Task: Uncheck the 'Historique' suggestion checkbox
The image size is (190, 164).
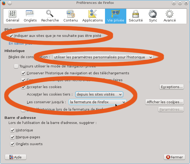Action: click(12, 130)
